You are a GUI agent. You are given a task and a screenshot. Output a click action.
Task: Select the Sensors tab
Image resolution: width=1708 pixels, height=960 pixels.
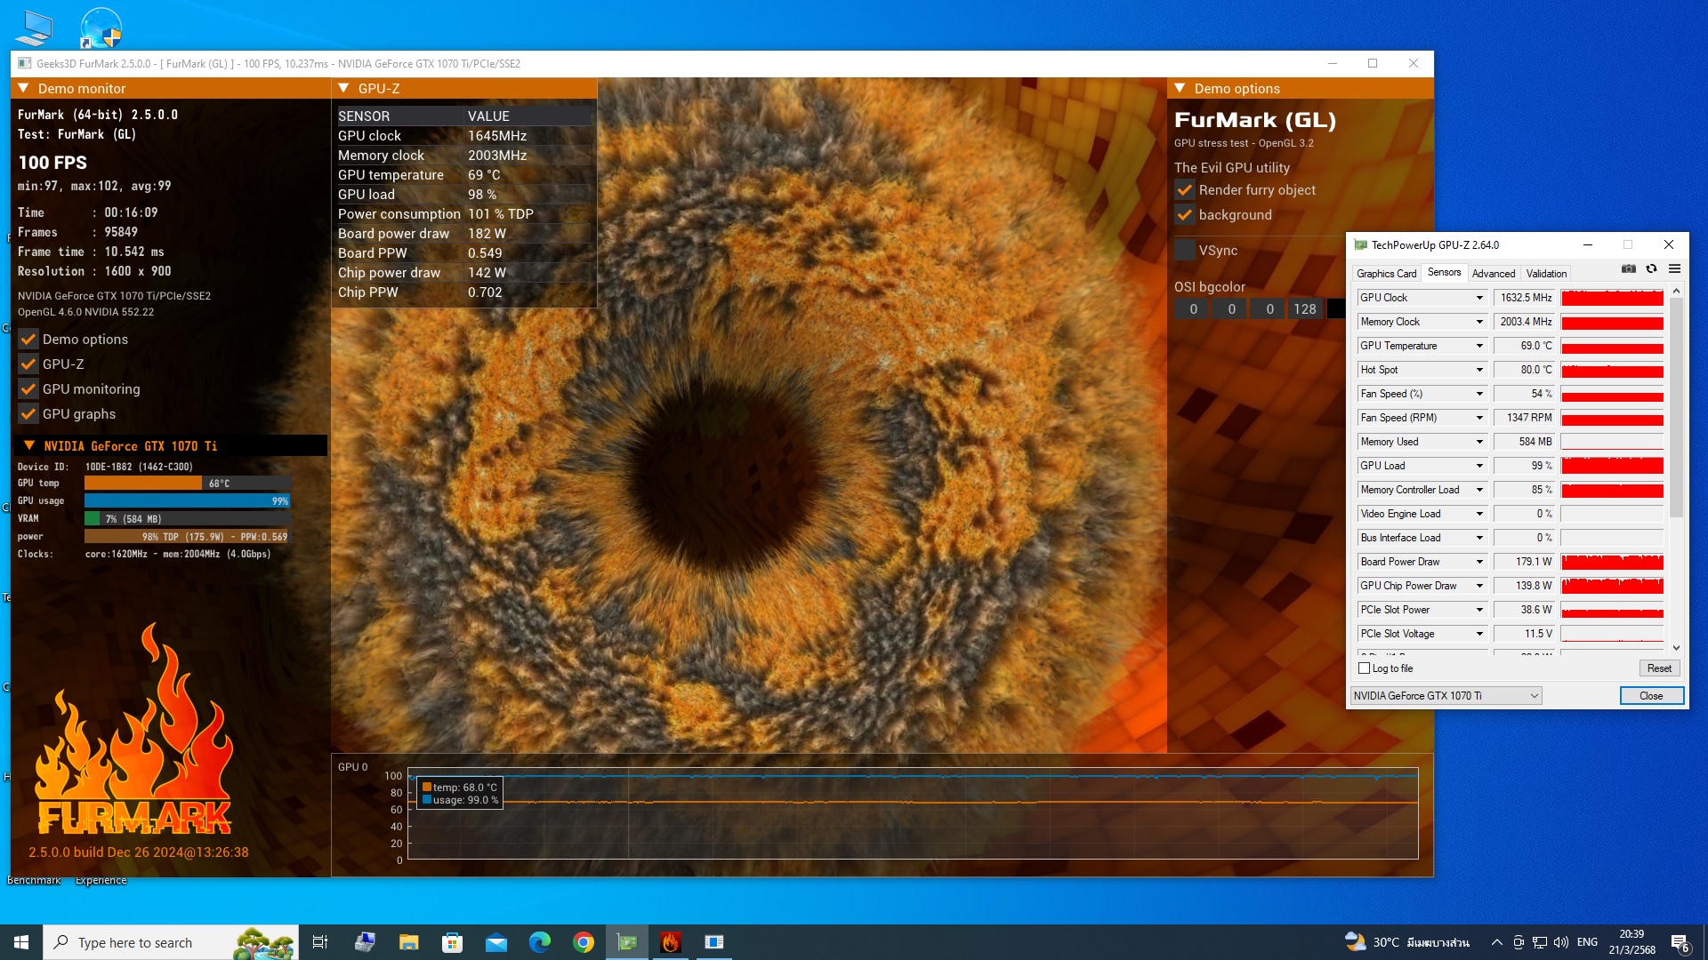click(x=1444, y=273)
